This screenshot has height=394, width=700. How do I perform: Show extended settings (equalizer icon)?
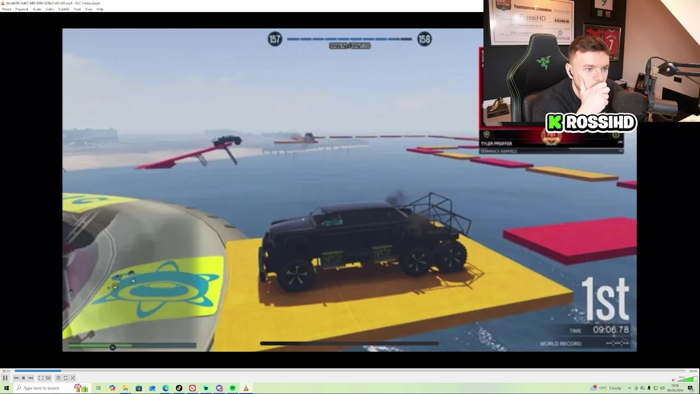[x=48, y=378]
